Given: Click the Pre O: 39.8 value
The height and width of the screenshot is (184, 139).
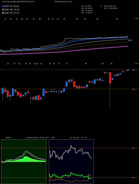Looking at the screenshot, I should 87,6.
